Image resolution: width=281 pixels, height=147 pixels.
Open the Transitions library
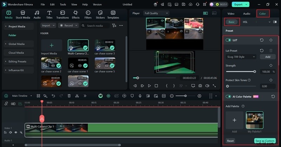[x=63, y=14]
